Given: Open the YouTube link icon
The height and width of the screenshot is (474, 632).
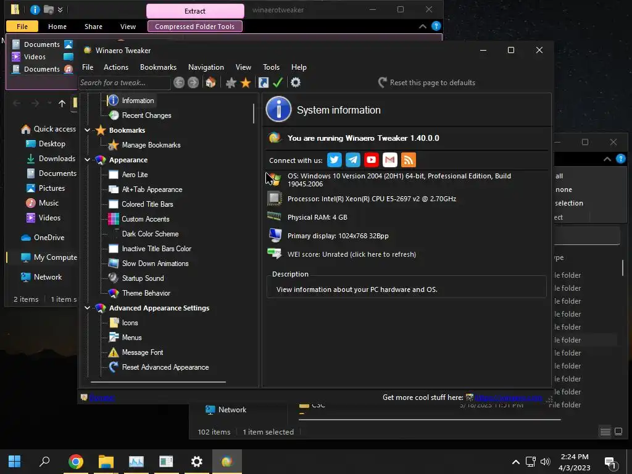Looking at the screenshot, I should click(371, 160).
